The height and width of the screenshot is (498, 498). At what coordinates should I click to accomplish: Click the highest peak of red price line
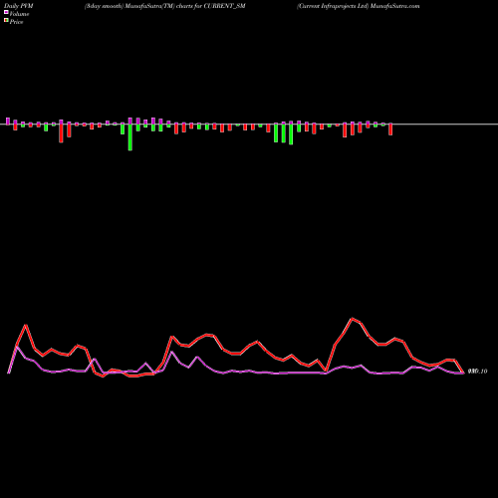pyautogui.click(x=353, y=319)
